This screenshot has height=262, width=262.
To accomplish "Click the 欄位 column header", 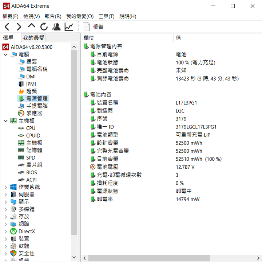I will (127, 38).
